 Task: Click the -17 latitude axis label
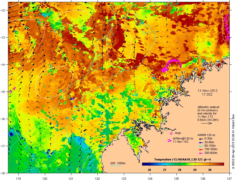coord(3,146)
